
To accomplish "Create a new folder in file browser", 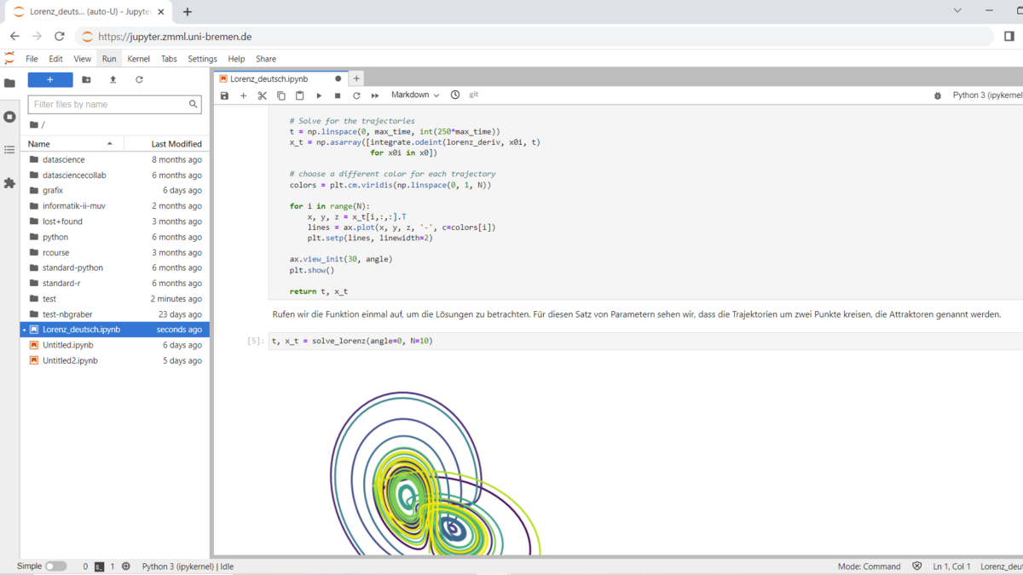I will click(x=86, y=79).
